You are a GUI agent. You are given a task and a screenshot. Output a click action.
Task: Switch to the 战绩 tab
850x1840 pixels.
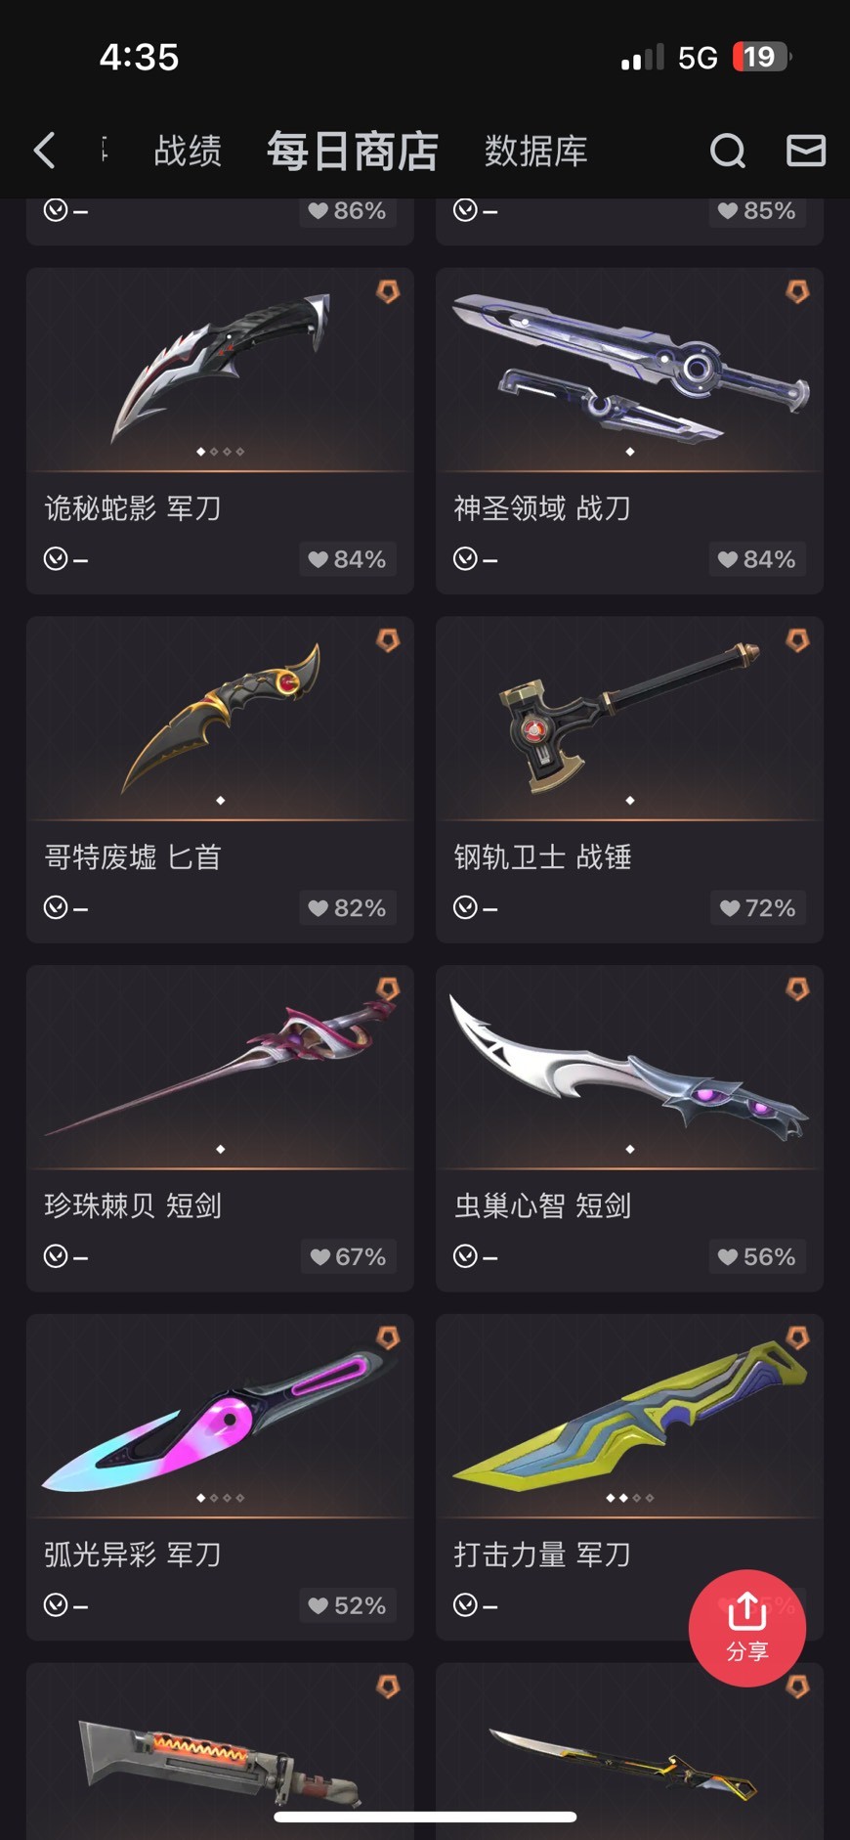pos(188,151)
